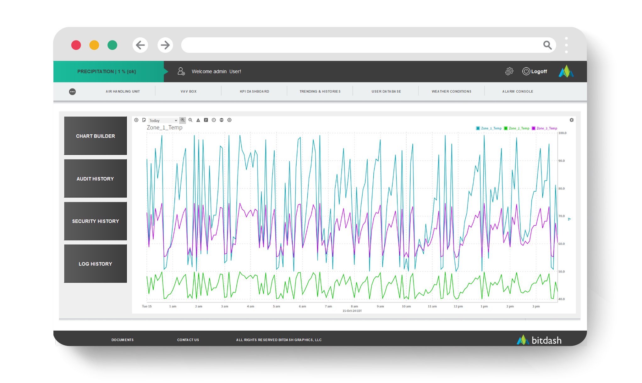Click the 12 pm time axis label
The height and width of the screenshot is (383, 642).
click(x=458, y=306)
